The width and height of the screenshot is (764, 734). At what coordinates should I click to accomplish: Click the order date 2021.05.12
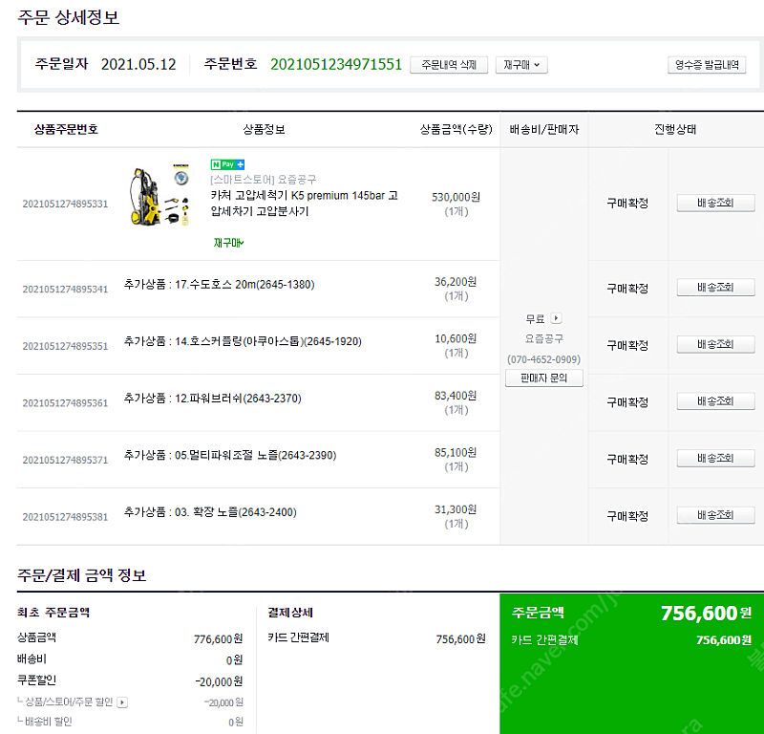point(138,64)
